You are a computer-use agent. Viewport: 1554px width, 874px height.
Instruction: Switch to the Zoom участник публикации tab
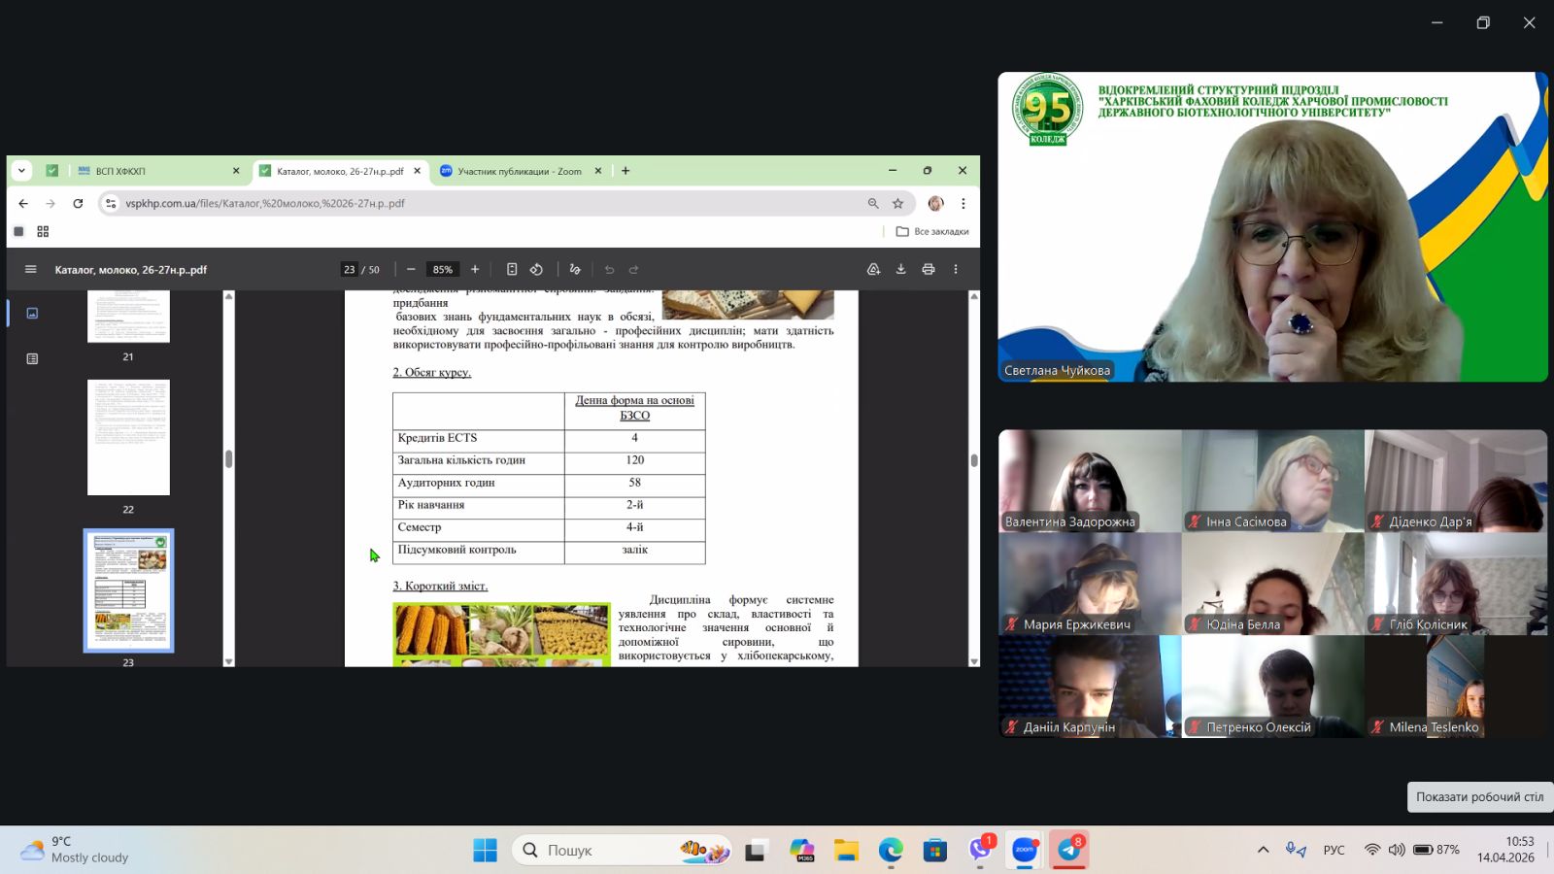tap(520, 171)
